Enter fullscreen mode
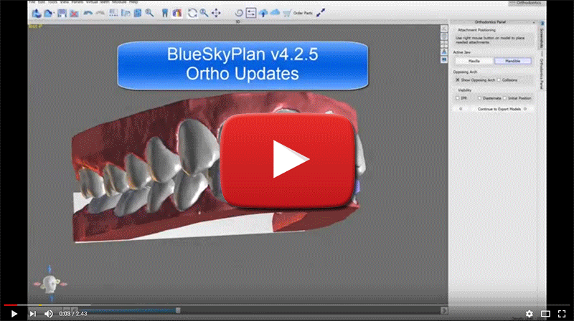574x321 pixels. point(562,314)
